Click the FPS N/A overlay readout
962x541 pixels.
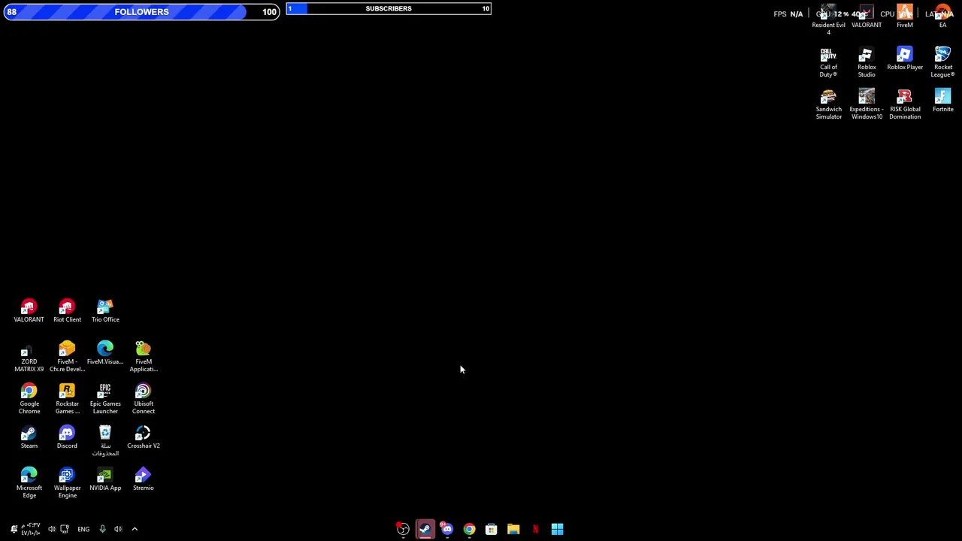pos(788,14)
